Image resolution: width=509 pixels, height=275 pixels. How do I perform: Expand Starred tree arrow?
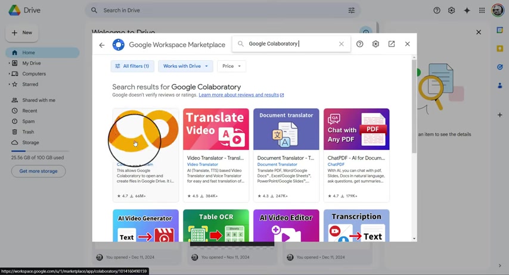9,85
